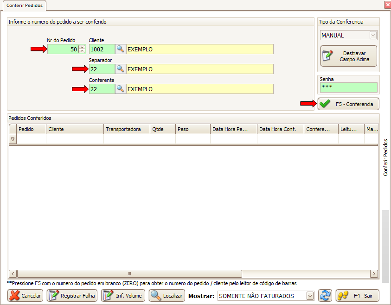This screenshot has width=391, height=305.
Task: Click the Conferente lookup magnifier icon
Action: [120, 89]
